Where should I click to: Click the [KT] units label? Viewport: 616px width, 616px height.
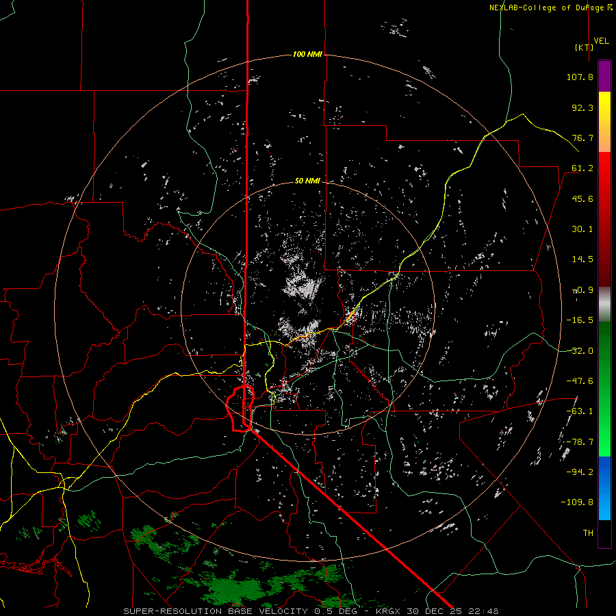point(584,47)
